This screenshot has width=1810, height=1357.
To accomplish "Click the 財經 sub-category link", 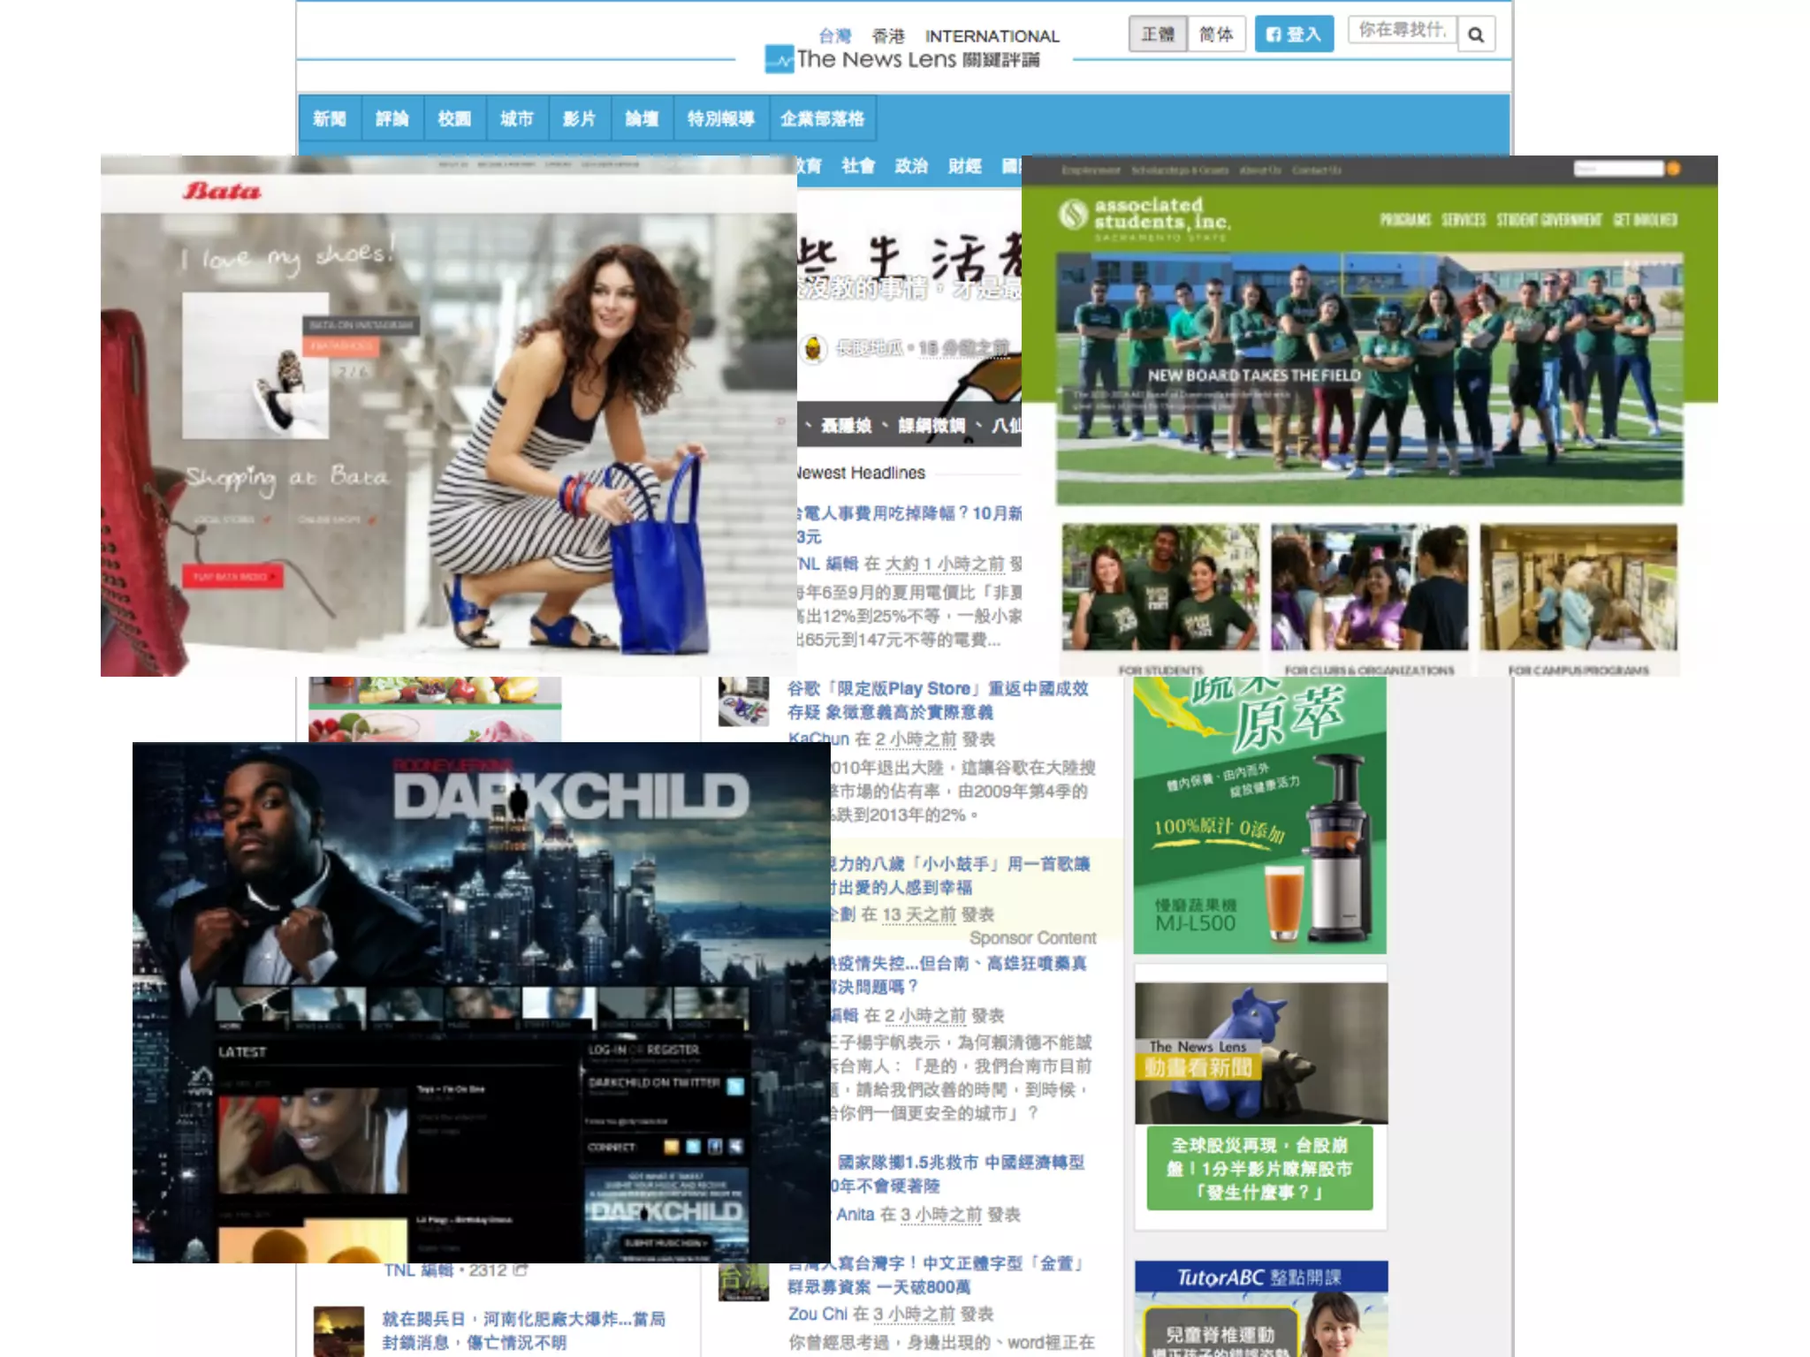I will point(964,166).
